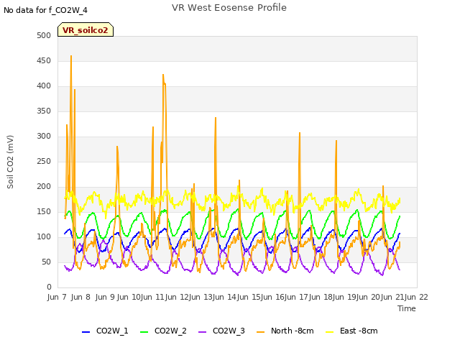Click the 200 y-axis tick label
Image resolution: width=460 pixels, height=345 pixels.
click(44, 187)
